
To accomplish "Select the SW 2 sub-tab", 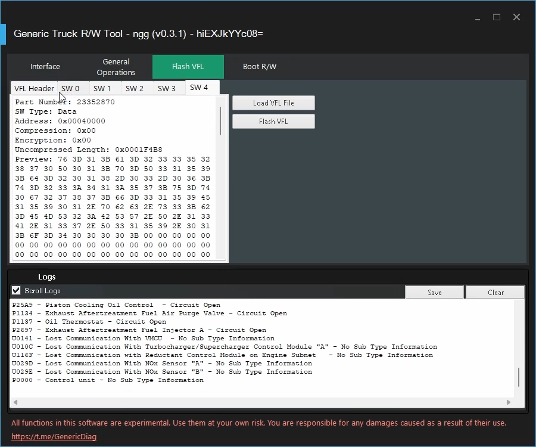I will pos(135,88).
